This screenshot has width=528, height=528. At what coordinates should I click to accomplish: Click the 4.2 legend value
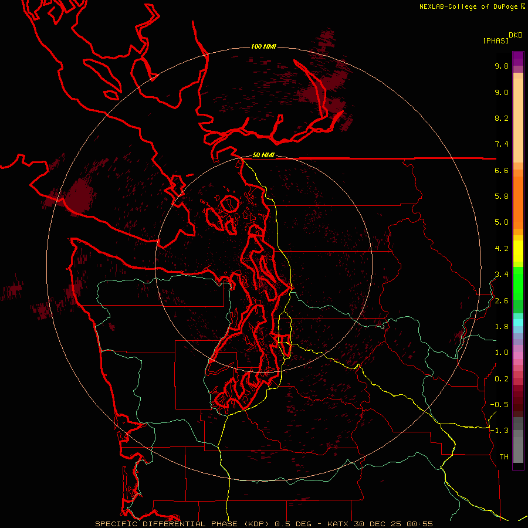(502, 249)
